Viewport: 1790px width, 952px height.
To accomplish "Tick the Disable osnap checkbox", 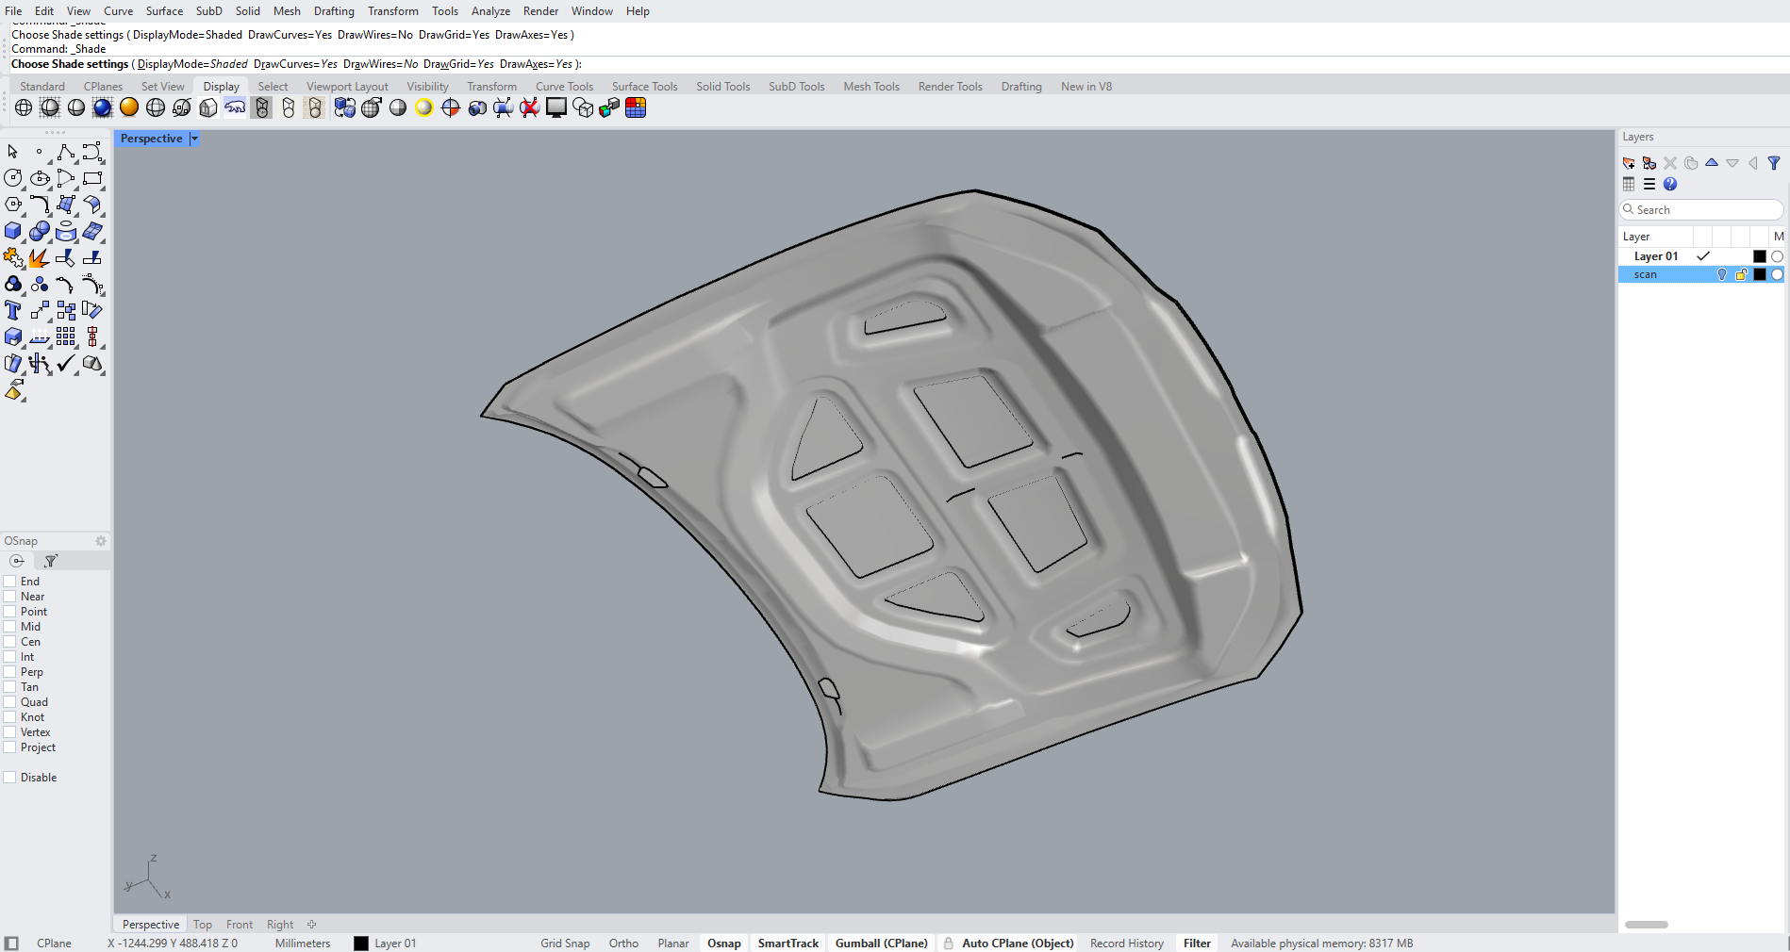I will coord(10,778).
